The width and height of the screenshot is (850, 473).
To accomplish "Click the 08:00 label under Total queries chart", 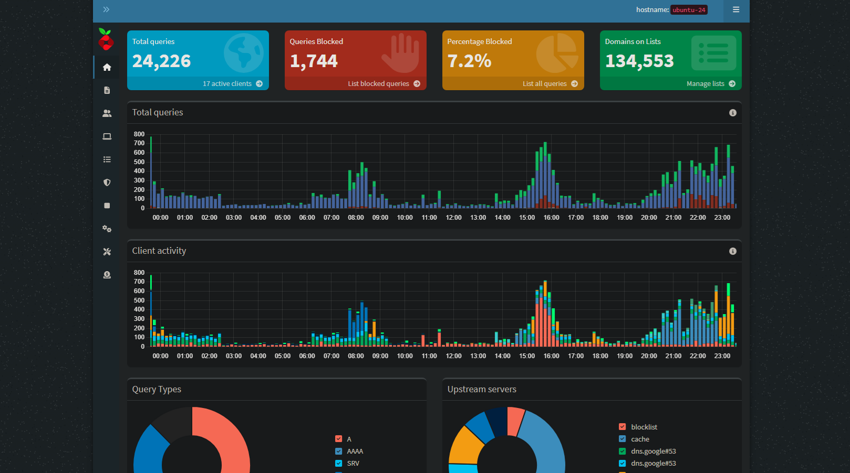I will coord(356,218).
